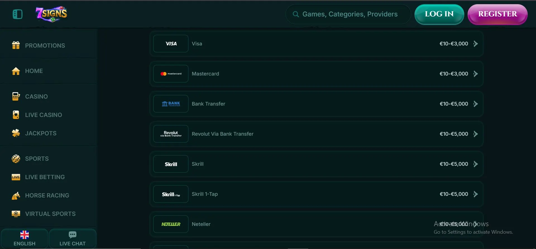This screenshot has width=536, height=249.
Task: Expand the Bank Transfer row chevron
Action: coord(476,104)
